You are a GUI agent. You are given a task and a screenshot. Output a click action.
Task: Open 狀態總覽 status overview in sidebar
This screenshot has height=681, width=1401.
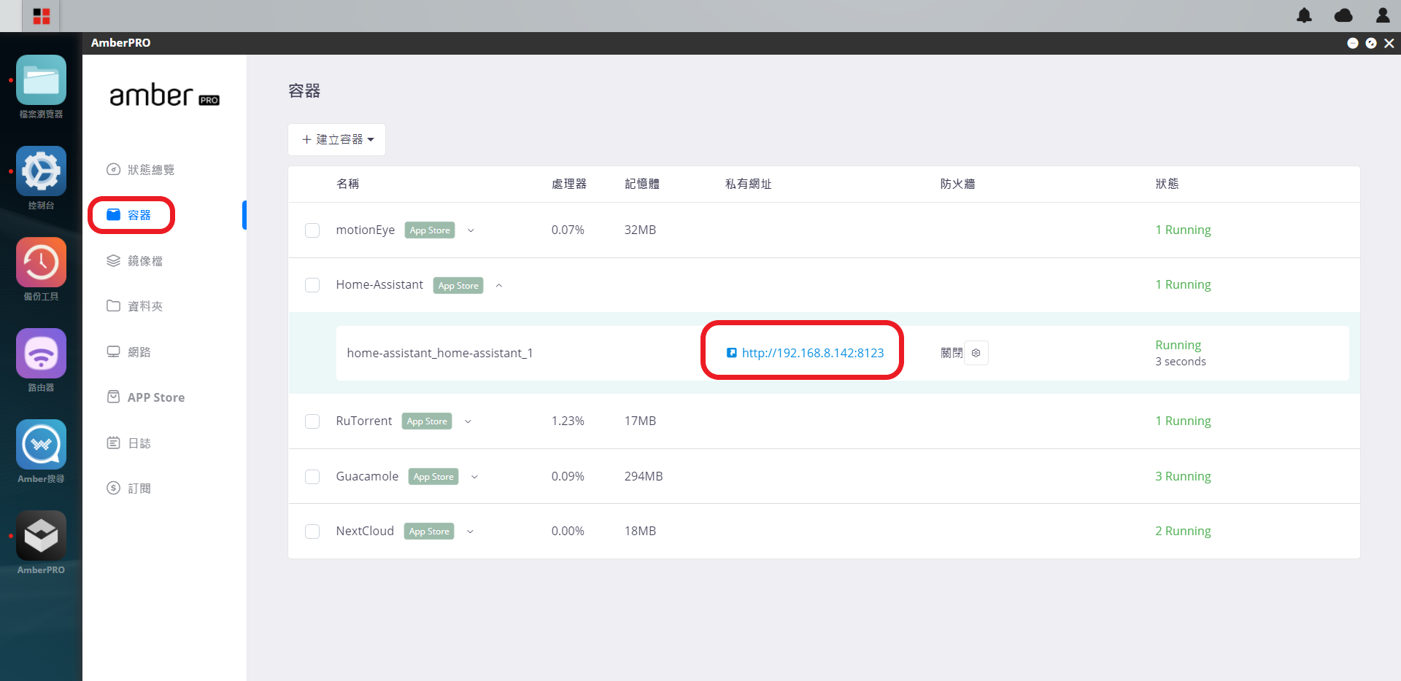pos(141,170)
